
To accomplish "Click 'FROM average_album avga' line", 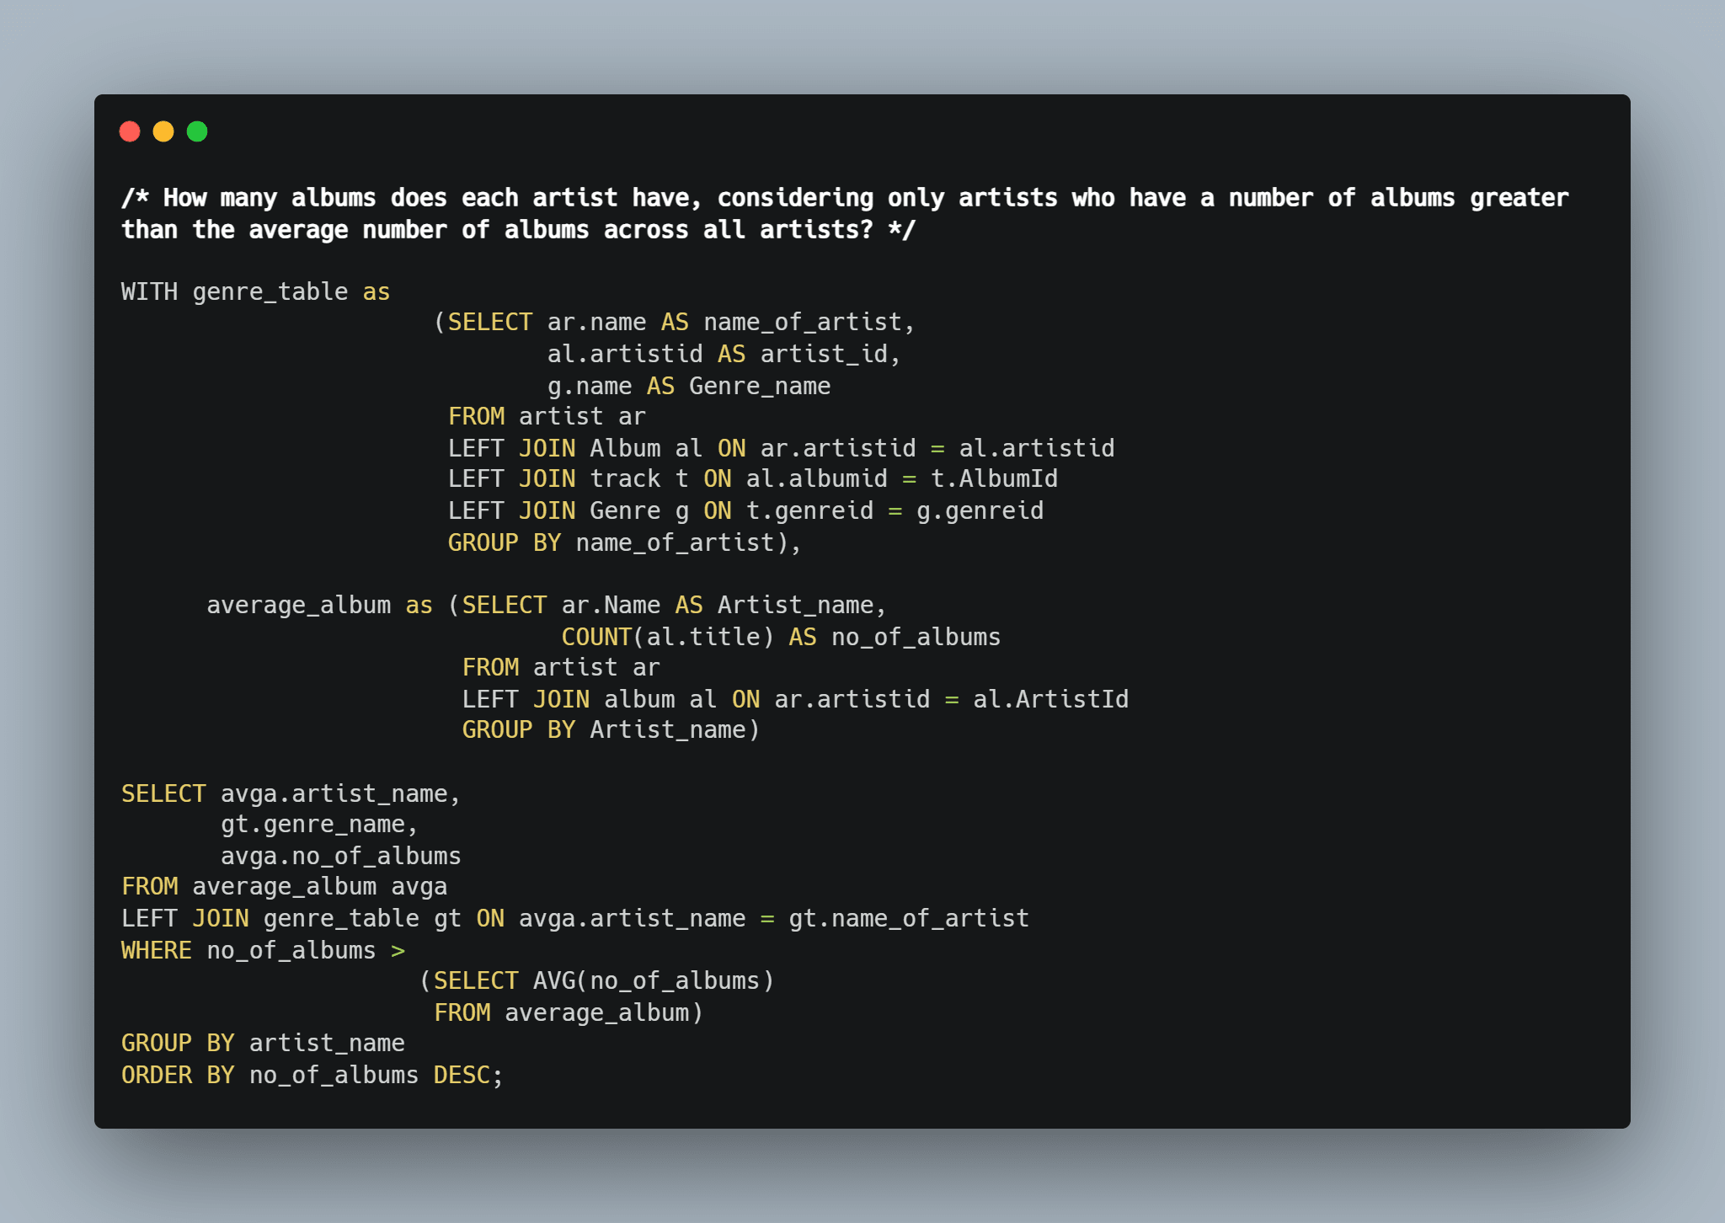I will pyautogui.click(x=284, y=886).
